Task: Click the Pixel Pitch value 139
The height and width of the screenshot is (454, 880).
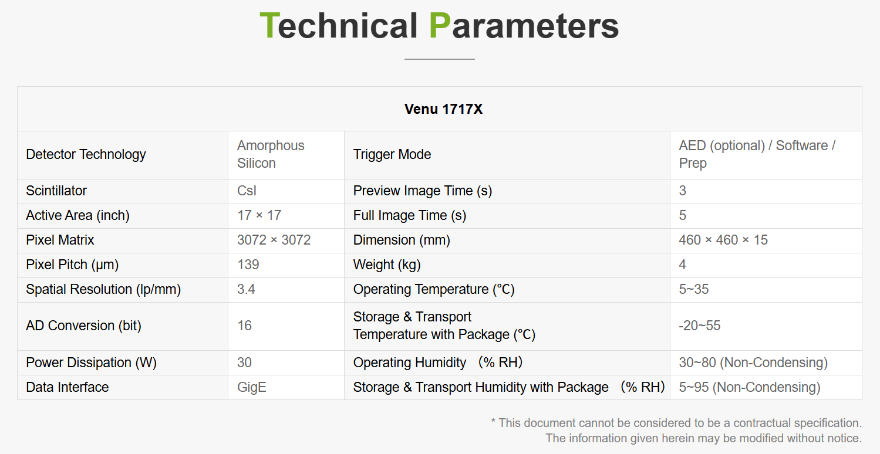Action: 248,265
